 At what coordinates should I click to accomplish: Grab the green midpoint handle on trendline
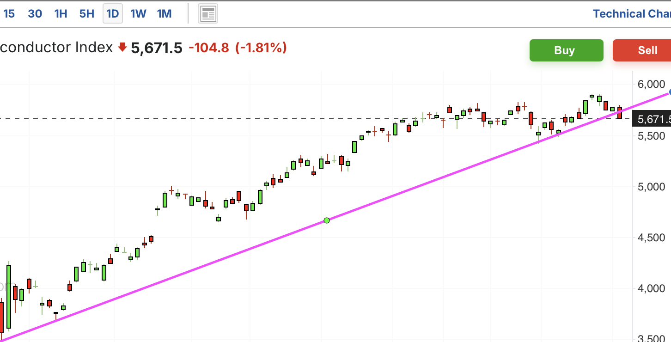(x=327, y=220)
